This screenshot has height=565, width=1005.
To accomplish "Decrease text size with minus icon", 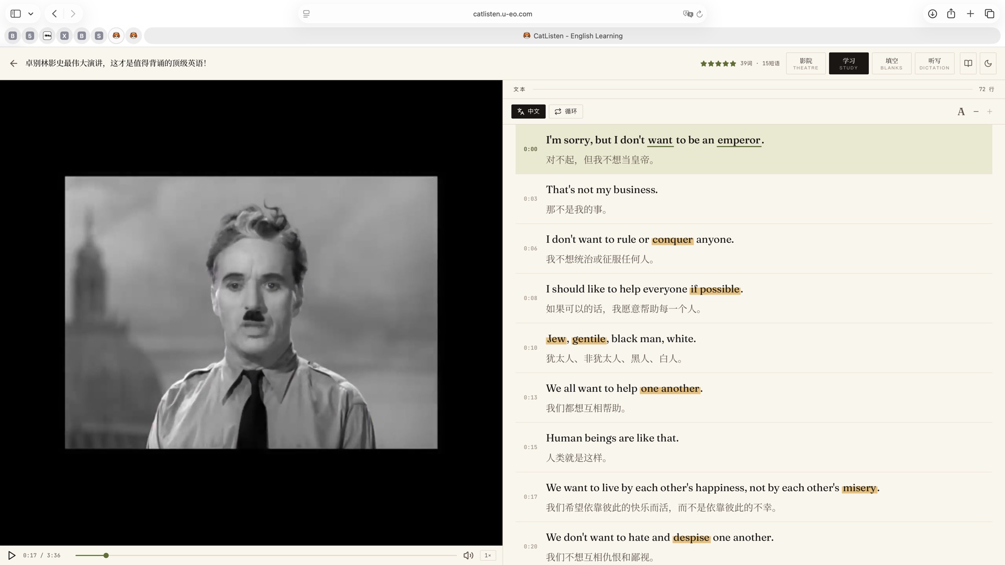I will (x=976, y=111).
